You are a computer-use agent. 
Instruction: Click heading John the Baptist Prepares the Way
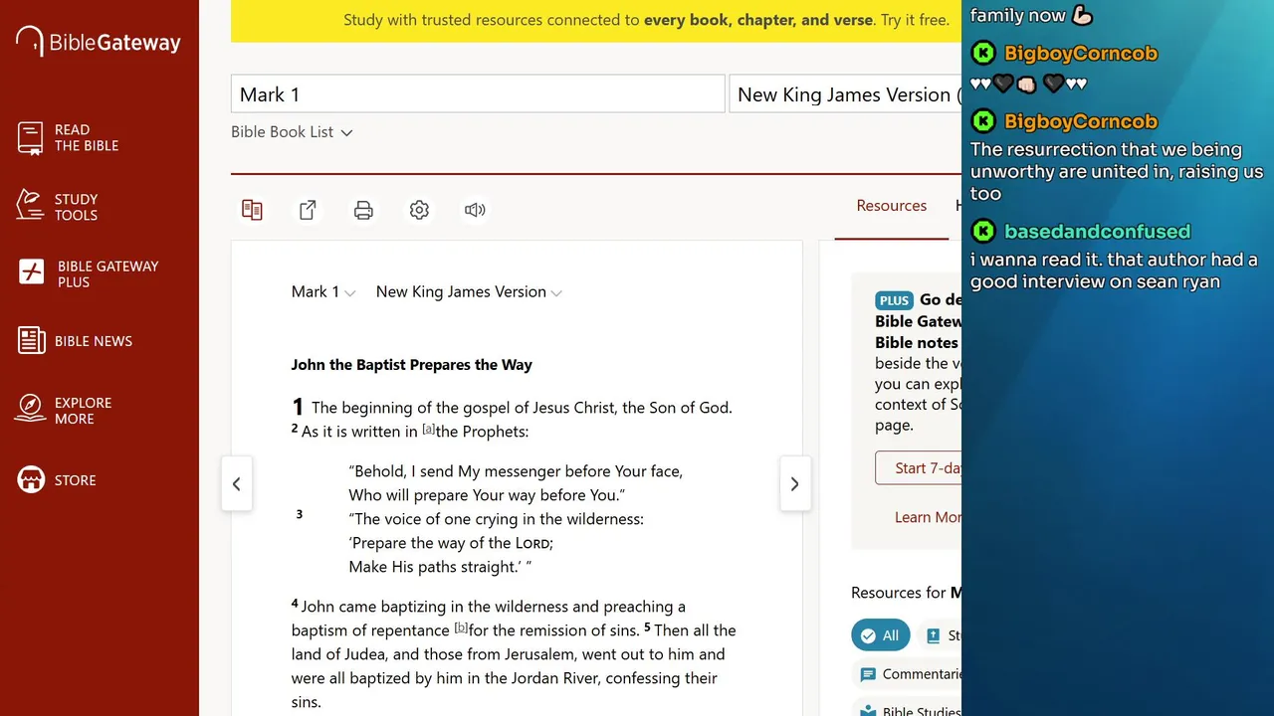click(x=411, y=365)
